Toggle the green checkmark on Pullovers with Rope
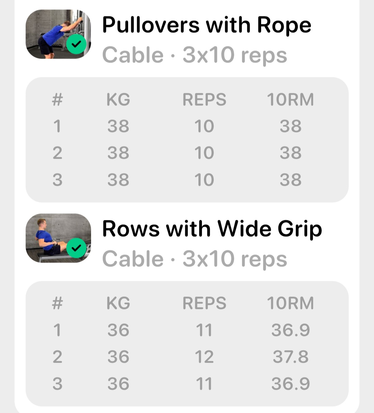The image size is (374, 413). (76, 45)
